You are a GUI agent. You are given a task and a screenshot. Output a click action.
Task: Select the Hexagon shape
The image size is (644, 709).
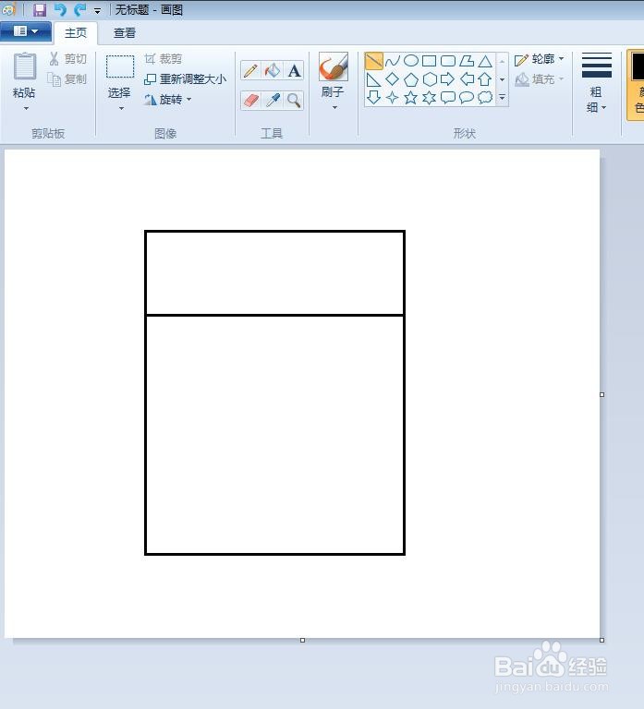430,79
